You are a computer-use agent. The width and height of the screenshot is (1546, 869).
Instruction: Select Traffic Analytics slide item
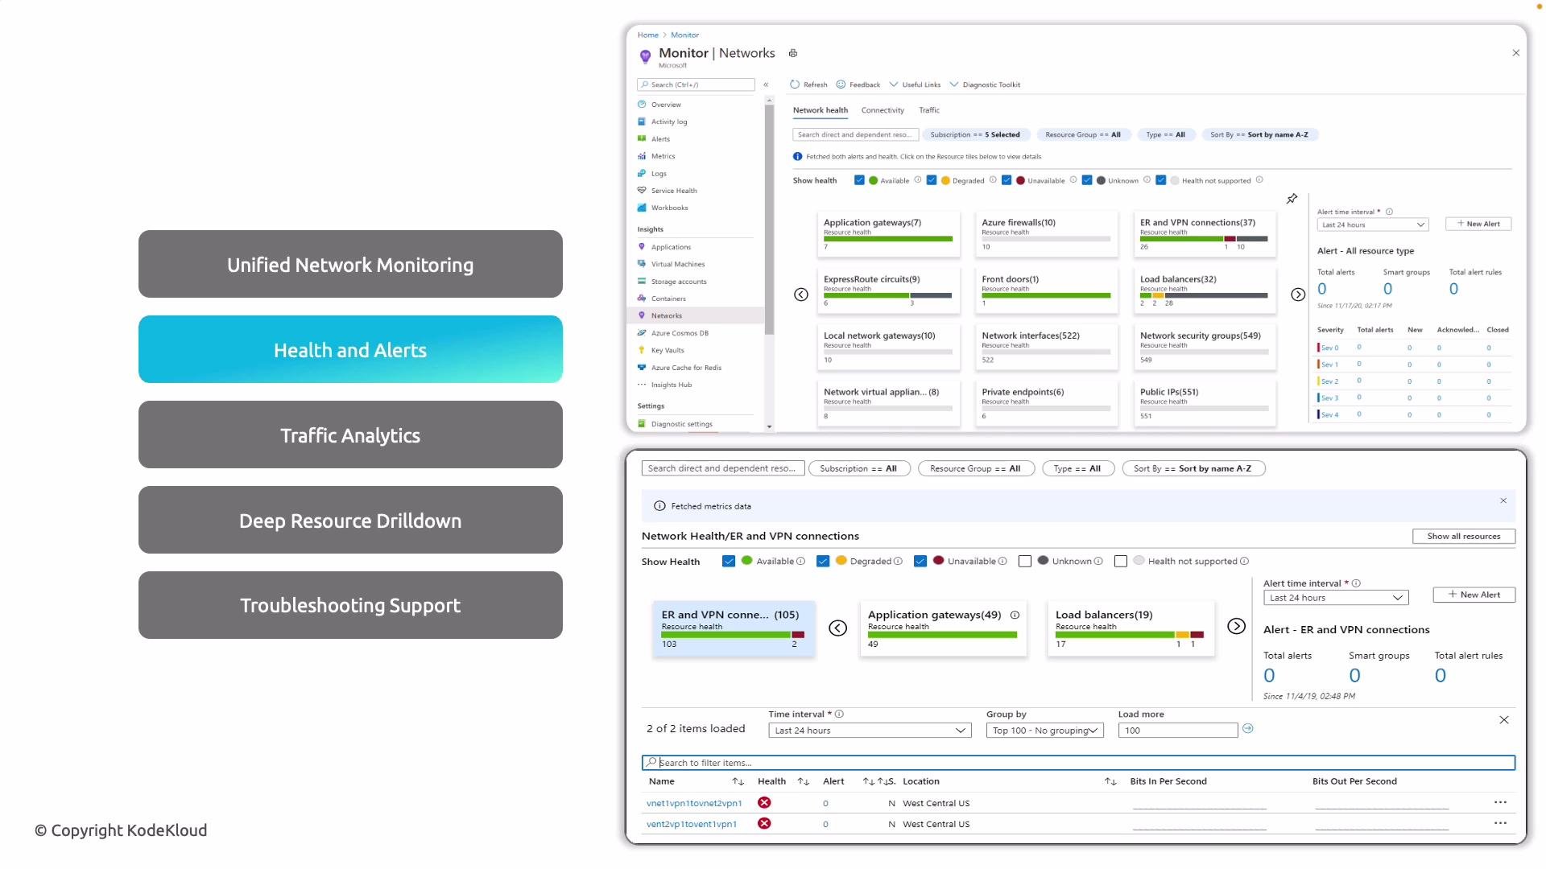[350, 434]
